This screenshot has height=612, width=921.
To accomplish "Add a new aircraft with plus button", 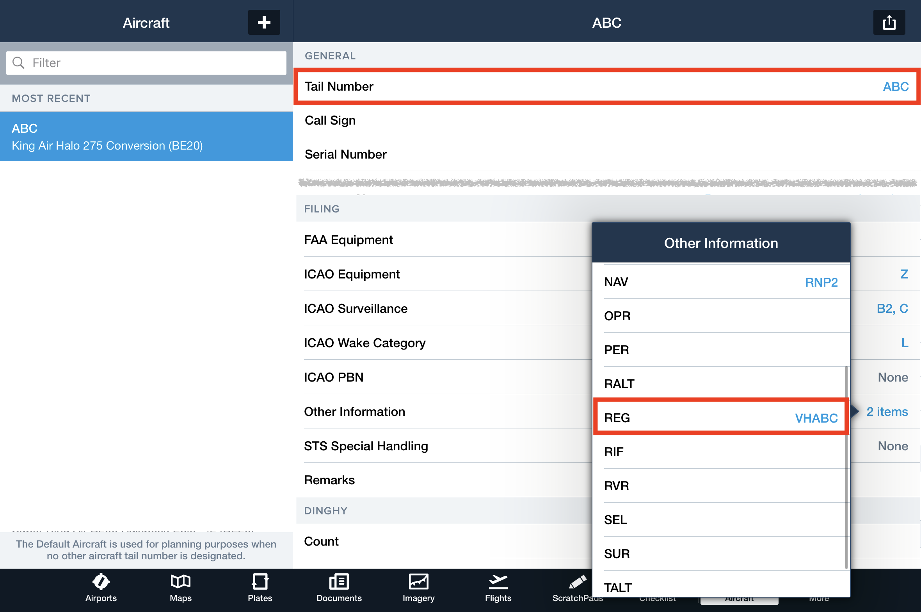I will (x=264, y=22).
